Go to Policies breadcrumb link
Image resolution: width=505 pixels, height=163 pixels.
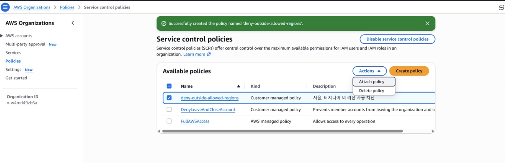[67, 7]
